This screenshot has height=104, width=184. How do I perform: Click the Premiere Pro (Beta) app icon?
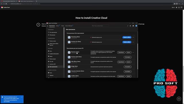click(69, 42)
